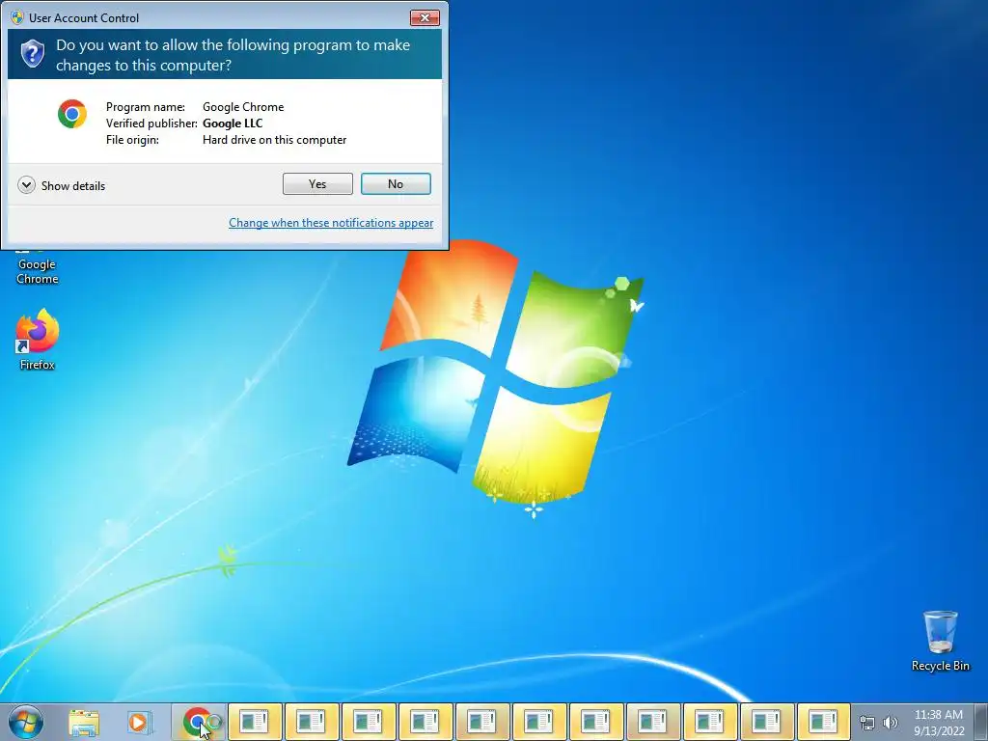Click the blue question-mark shield icon

click(32, 54)
